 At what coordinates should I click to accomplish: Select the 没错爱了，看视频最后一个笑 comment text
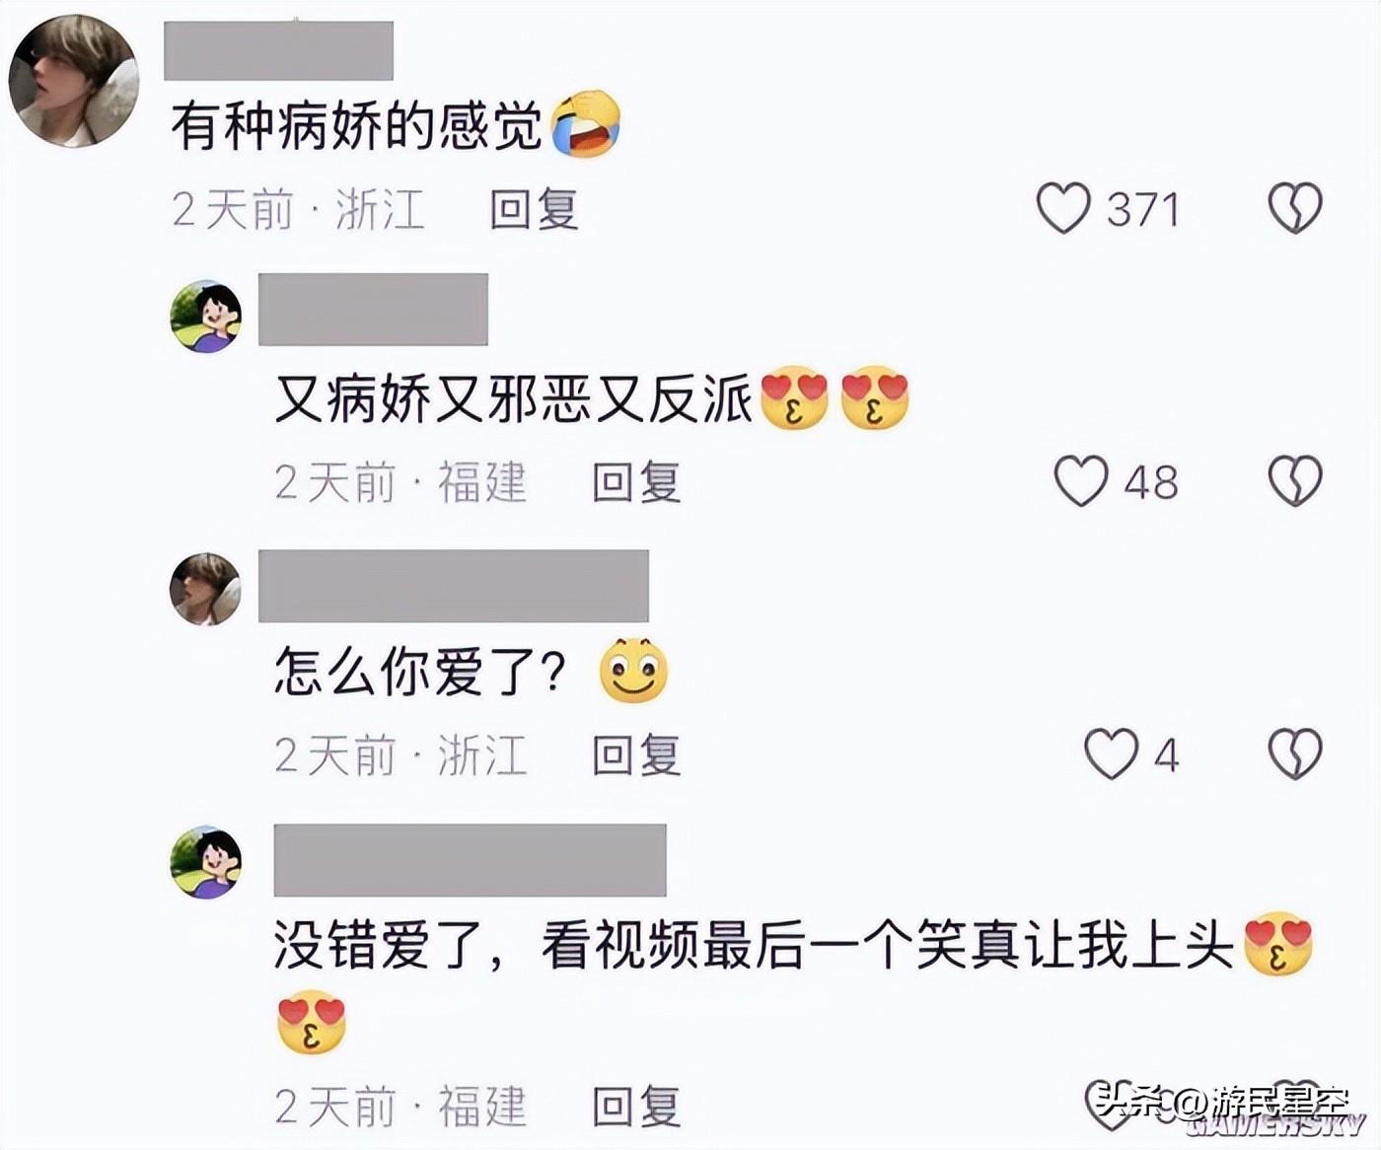pos(794,982)
